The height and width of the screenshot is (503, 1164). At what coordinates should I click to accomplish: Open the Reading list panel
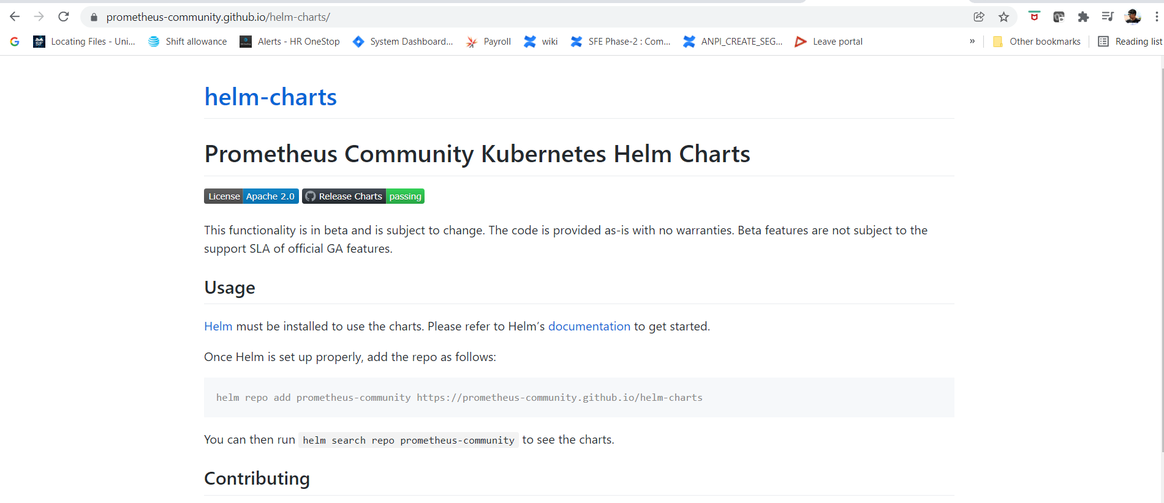tap(1130, 42)
